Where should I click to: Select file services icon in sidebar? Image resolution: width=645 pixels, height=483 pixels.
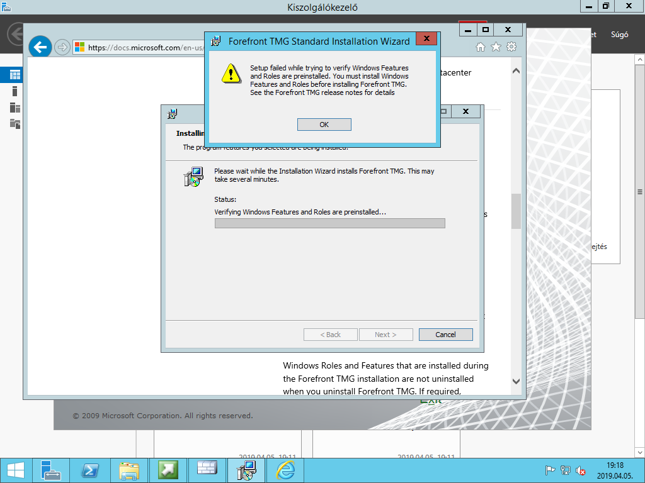tap(15, 124)
